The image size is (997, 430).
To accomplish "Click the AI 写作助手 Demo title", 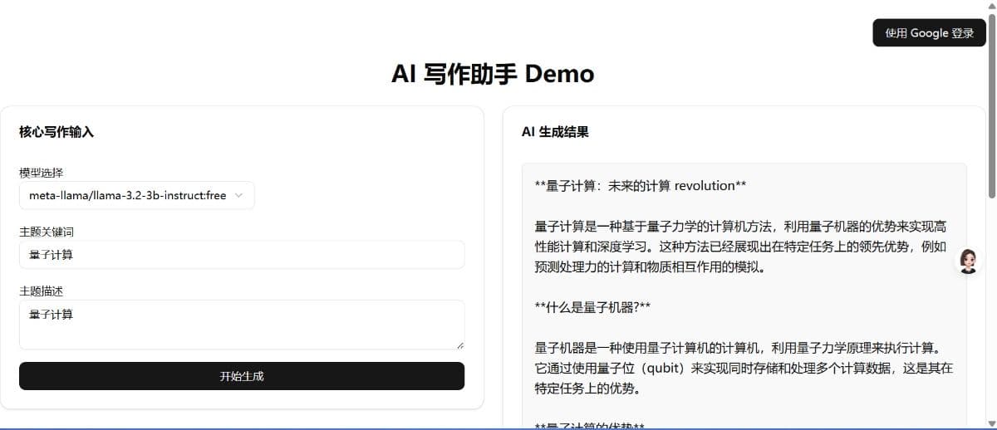I will [493, 74].
